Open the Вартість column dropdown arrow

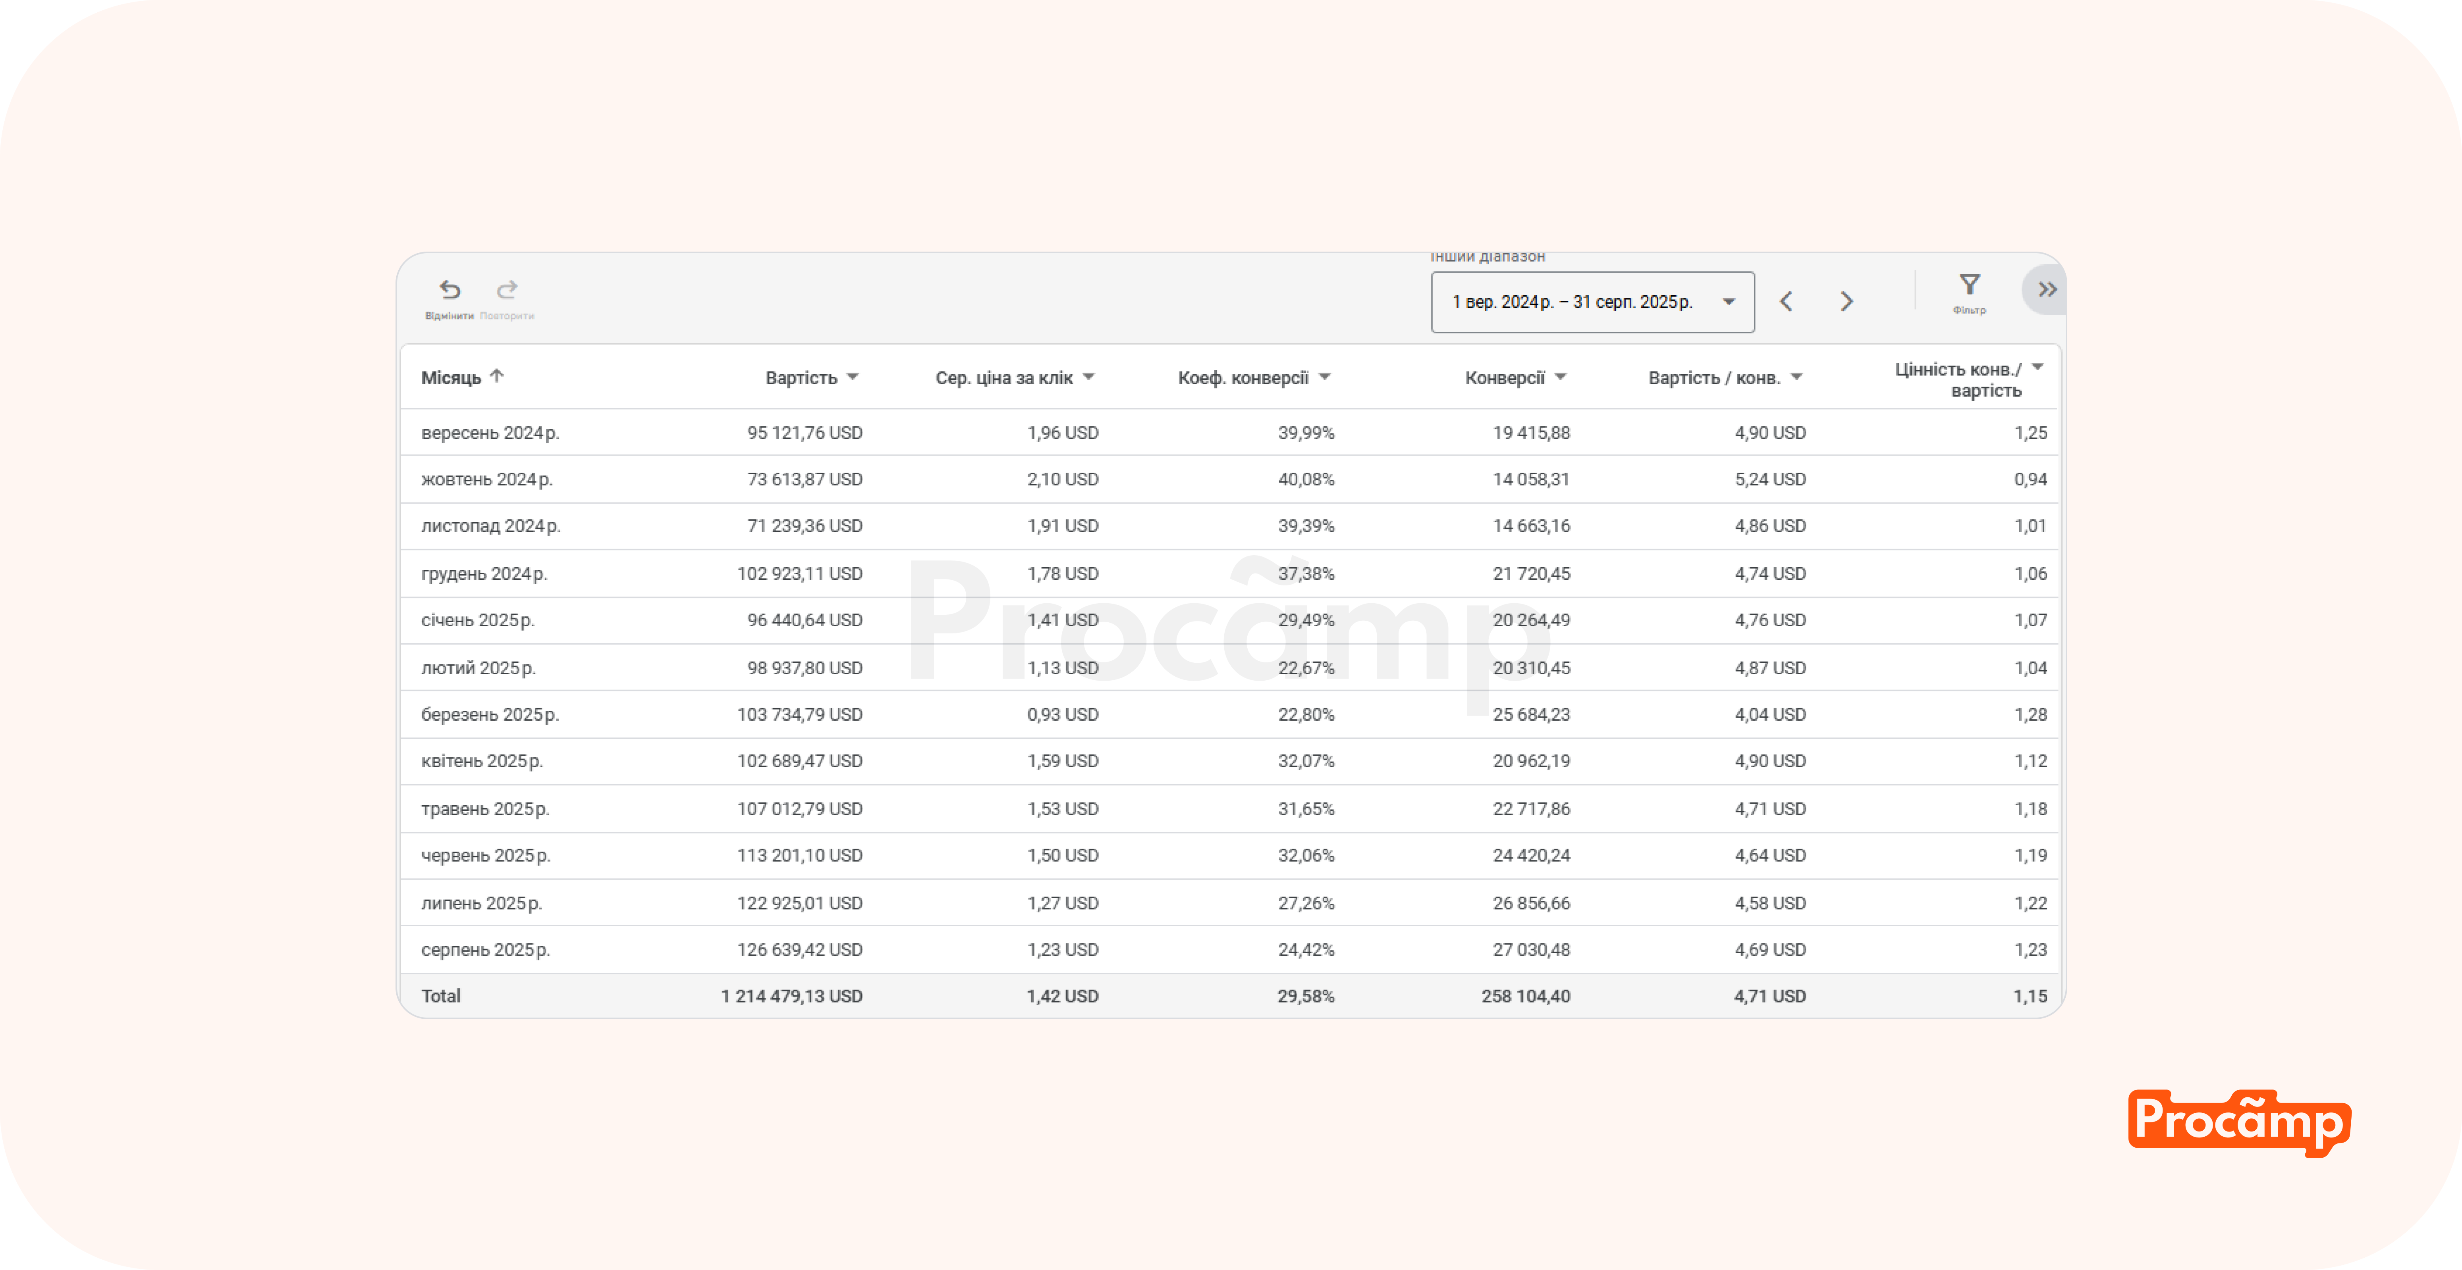[853, 377]
